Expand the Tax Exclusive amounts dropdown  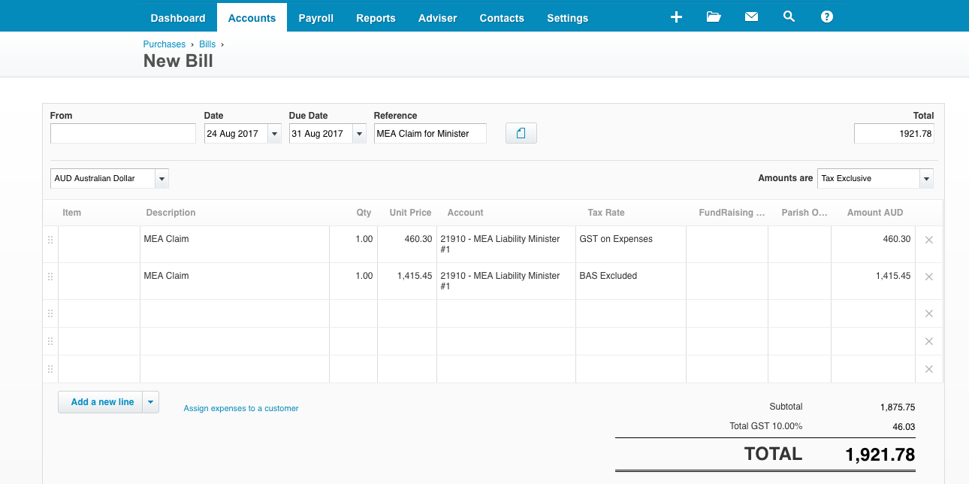[x=927, y=179]
